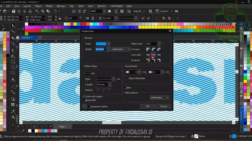
Task: Open the outline Width dropdown arrow
Action: pos(109,49)
